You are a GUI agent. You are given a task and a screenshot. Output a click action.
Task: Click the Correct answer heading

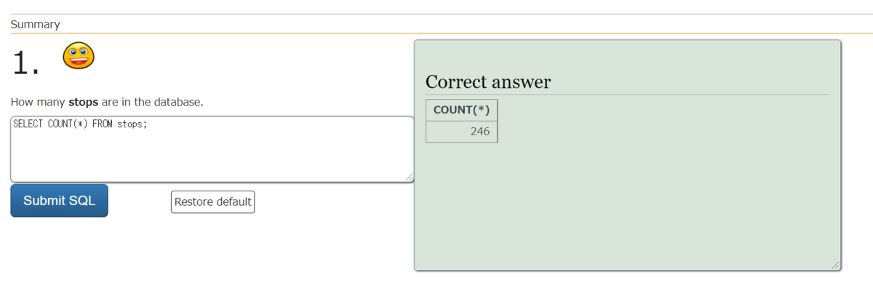[488, 82]
